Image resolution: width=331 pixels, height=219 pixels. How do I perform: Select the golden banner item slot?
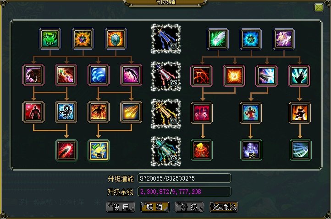tap(165, 114)
